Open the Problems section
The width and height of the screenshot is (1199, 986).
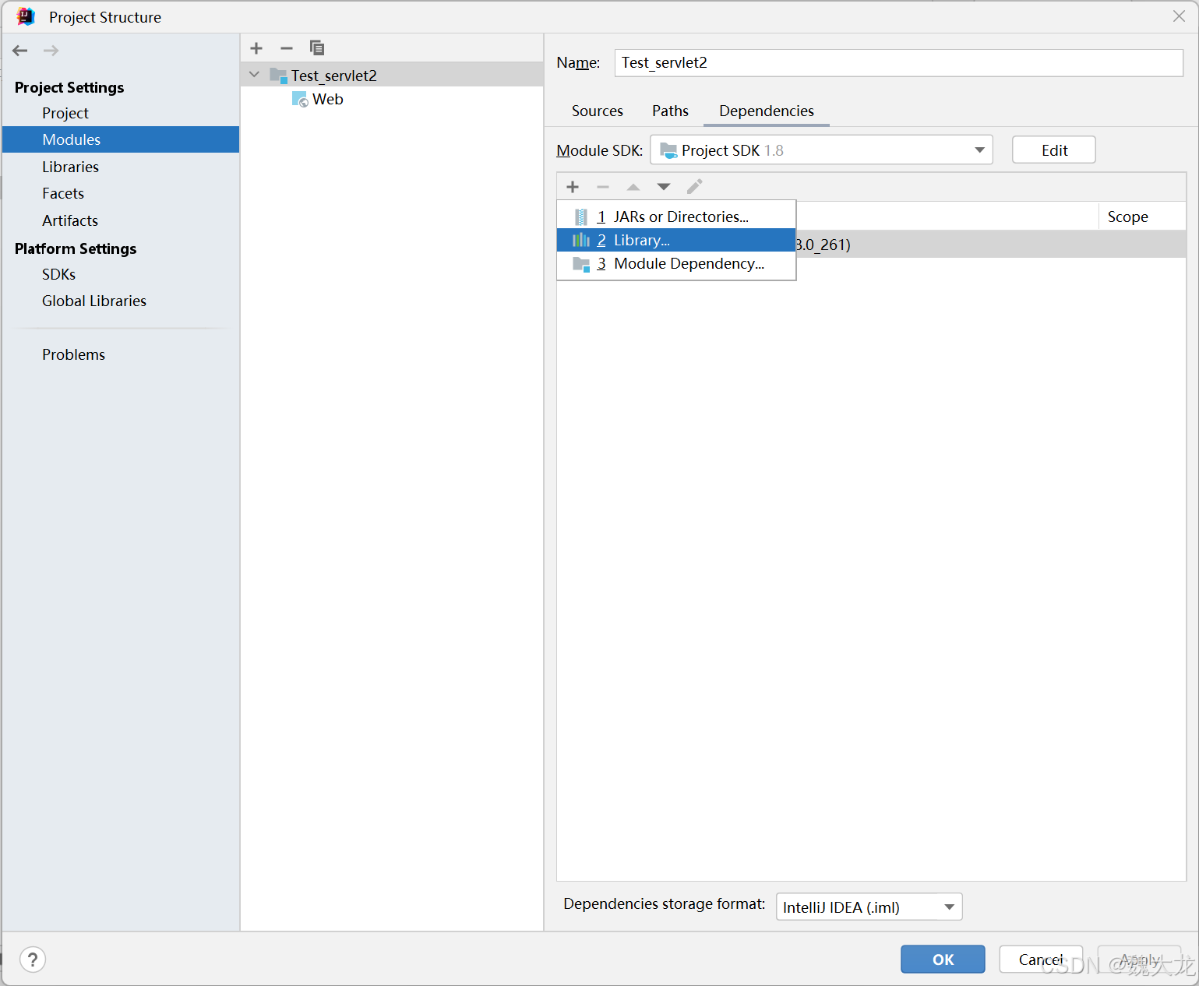click(x=73, y=354)
